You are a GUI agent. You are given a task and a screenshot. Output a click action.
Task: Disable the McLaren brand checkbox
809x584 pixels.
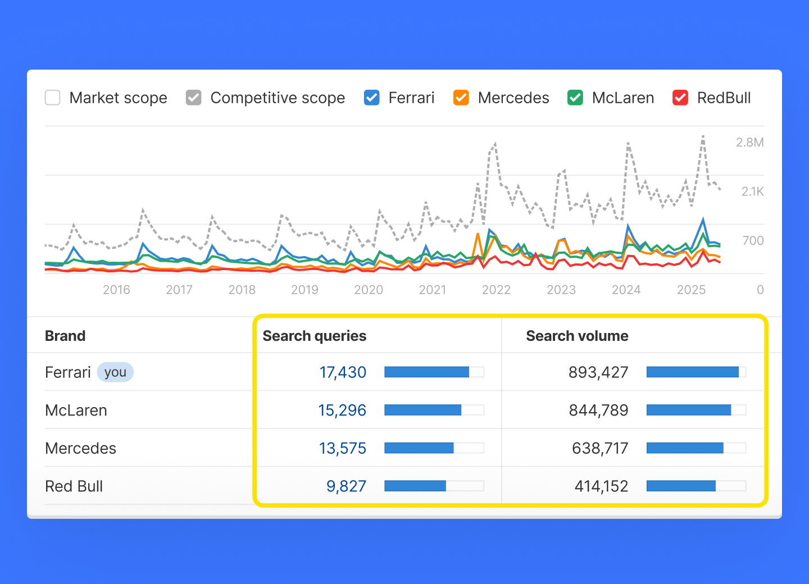(575, 97)
